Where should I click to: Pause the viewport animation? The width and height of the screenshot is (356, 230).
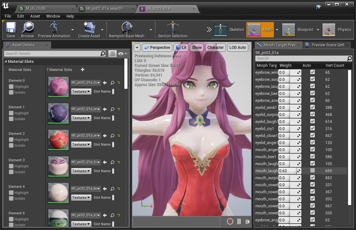(239, 221)
